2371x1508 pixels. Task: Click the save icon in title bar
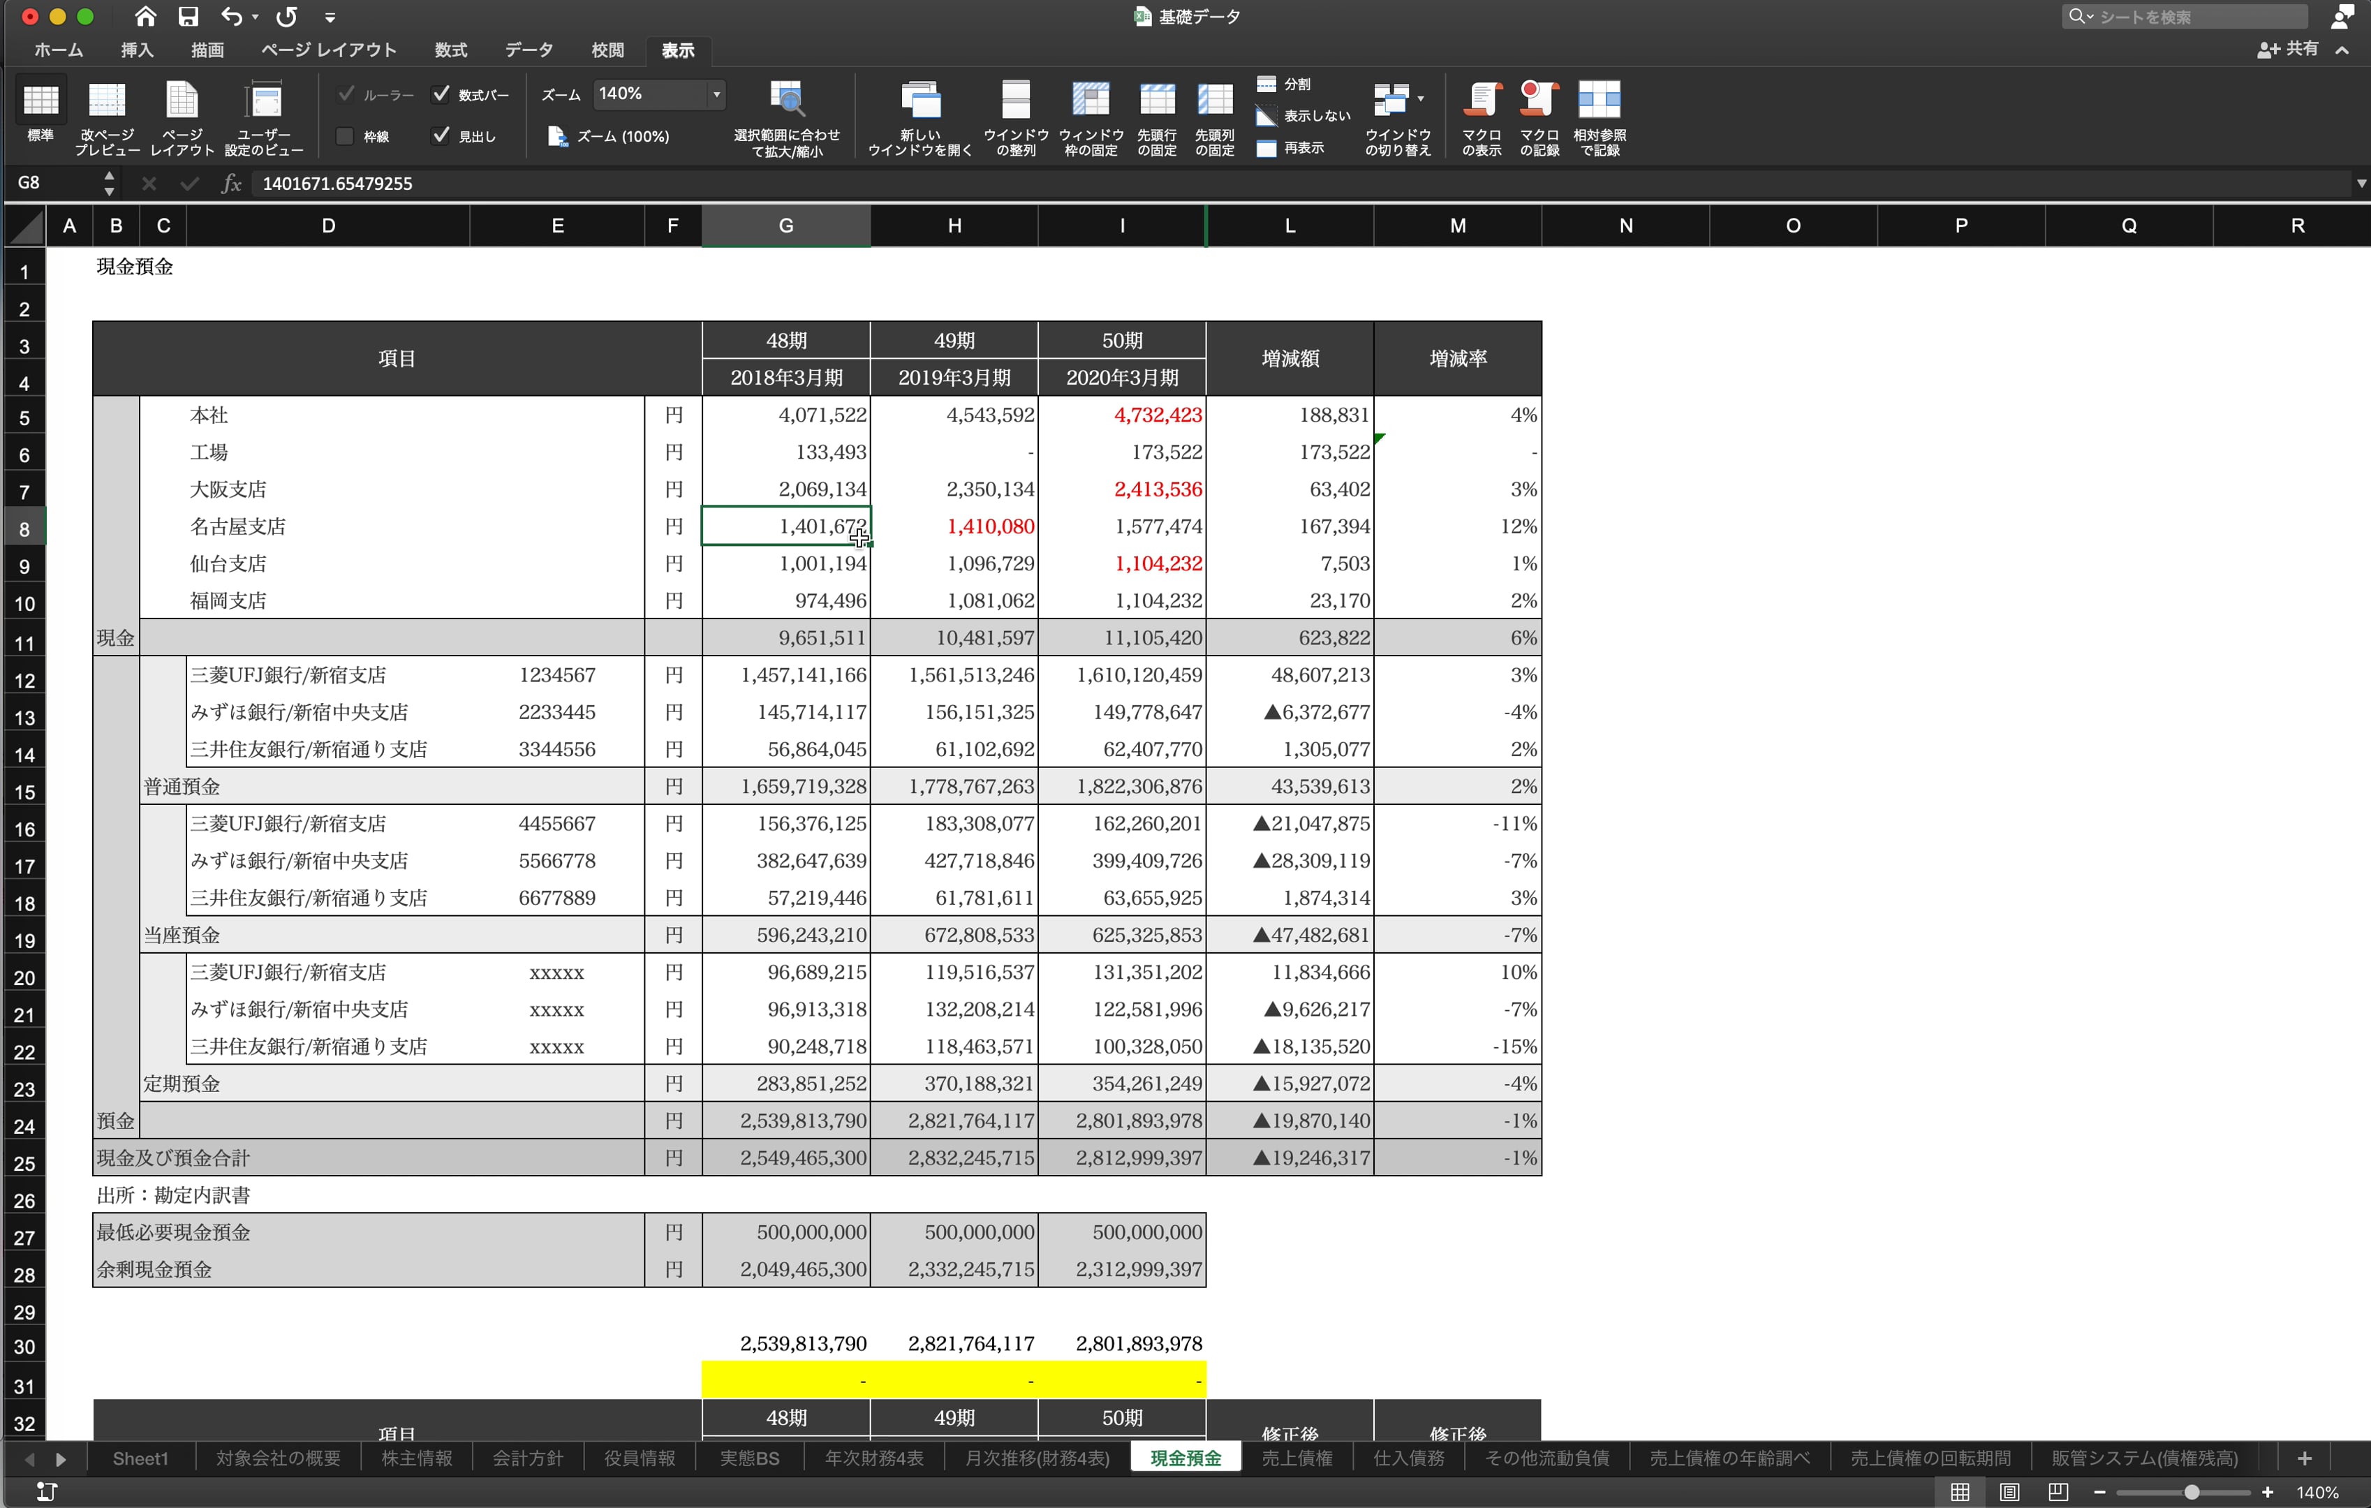click(x=187, y=17)
